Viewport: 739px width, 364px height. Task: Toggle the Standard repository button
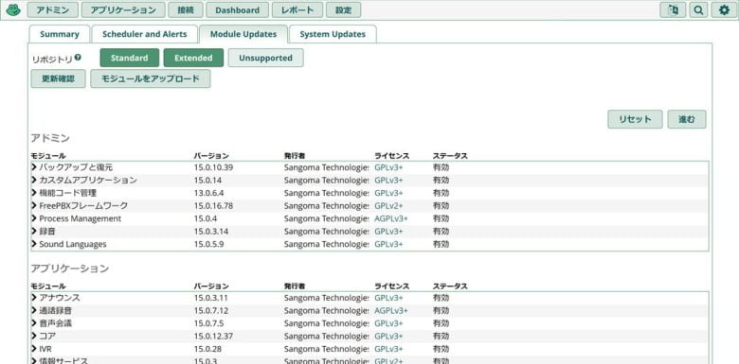(130, 58)
